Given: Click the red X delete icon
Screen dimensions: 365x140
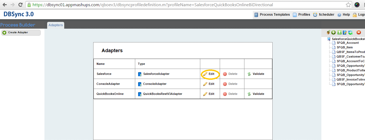Looking at the screenshot, I should [x=359, y=32].
